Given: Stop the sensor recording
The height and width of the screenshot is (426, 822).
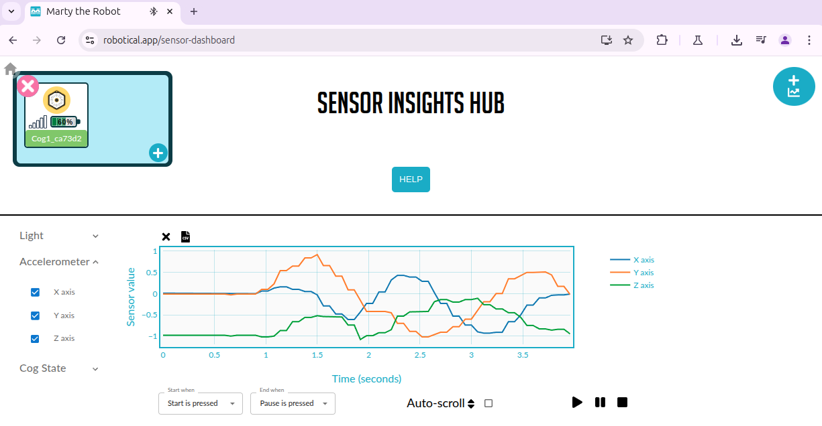Looking at the screenshot, I should pos(621,402).
